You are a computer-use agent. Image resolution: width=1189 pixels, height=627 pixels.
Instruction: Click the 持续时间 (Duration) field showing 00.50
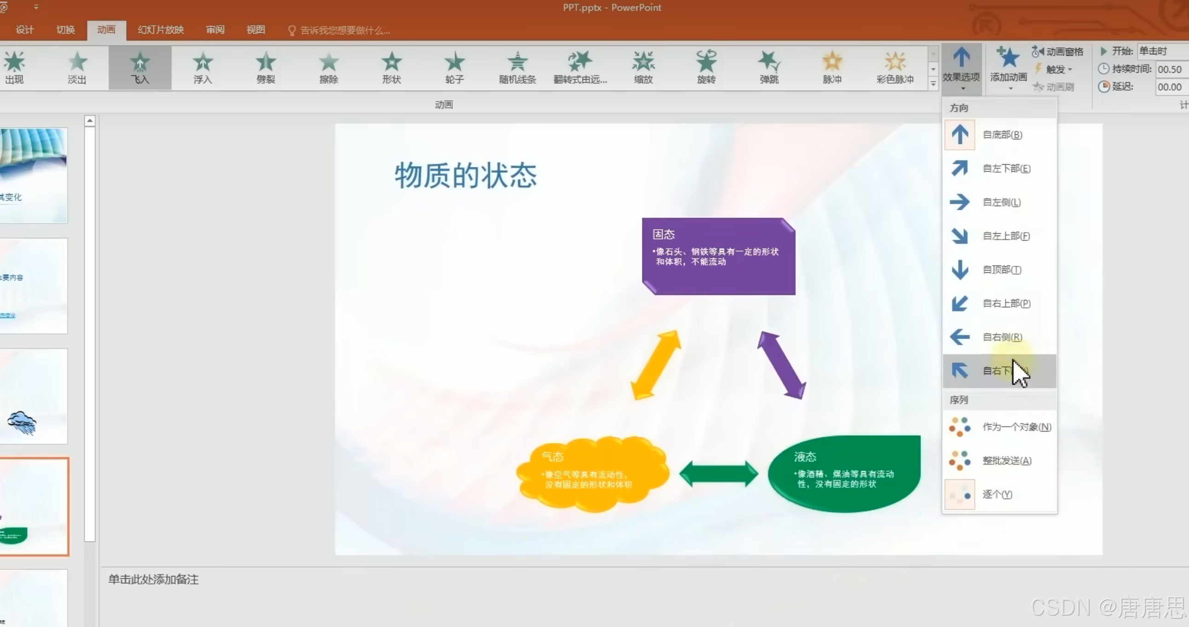(1171, 69)
